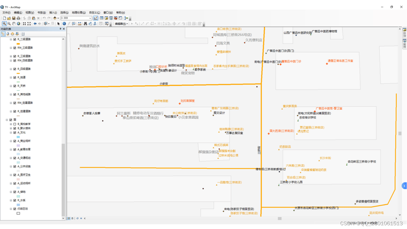
Task: Open the Editor Toolbar icon
Action: (96, 18)
